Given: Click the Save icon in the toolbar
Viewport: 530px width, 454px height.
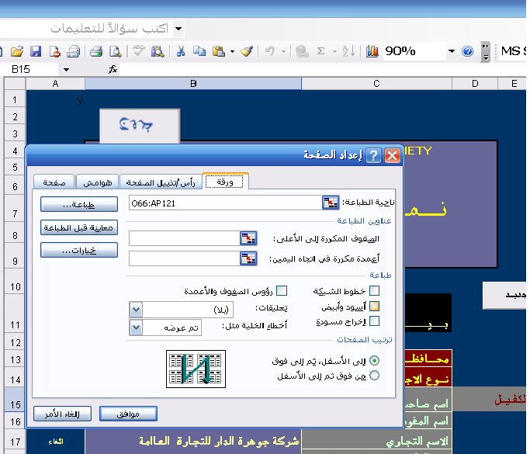Looking at the screenshot, I should (36, 52).
